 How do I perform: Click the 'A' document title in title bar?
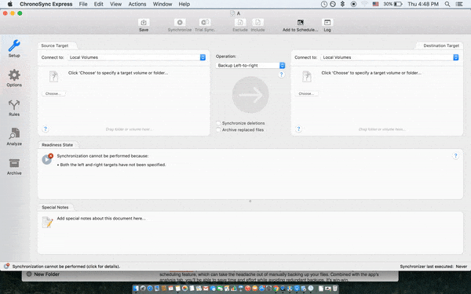(x=239, y=13)
